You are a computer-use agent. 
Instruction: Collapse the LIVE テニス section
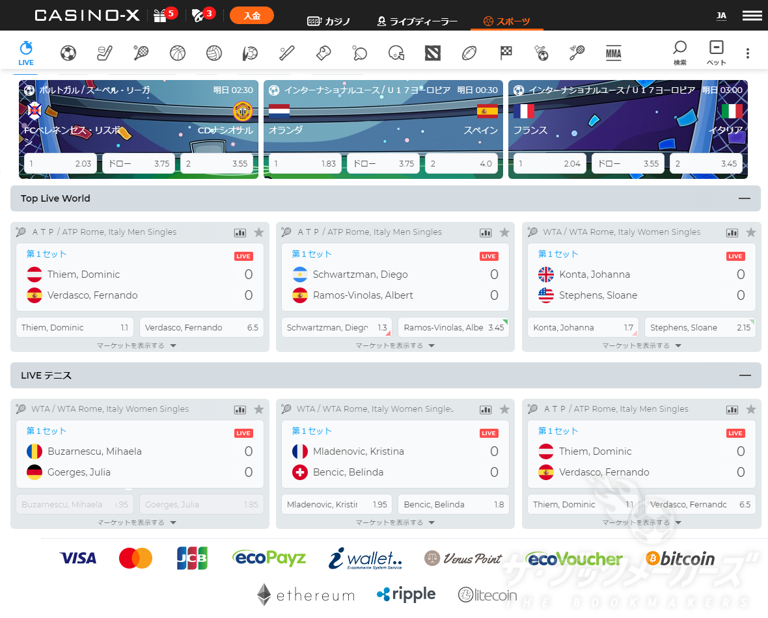[745, 375]
